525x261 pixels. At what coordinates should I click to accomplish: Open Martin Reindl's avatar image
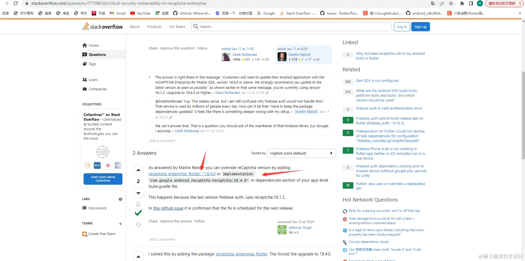(x=282, y=57)
